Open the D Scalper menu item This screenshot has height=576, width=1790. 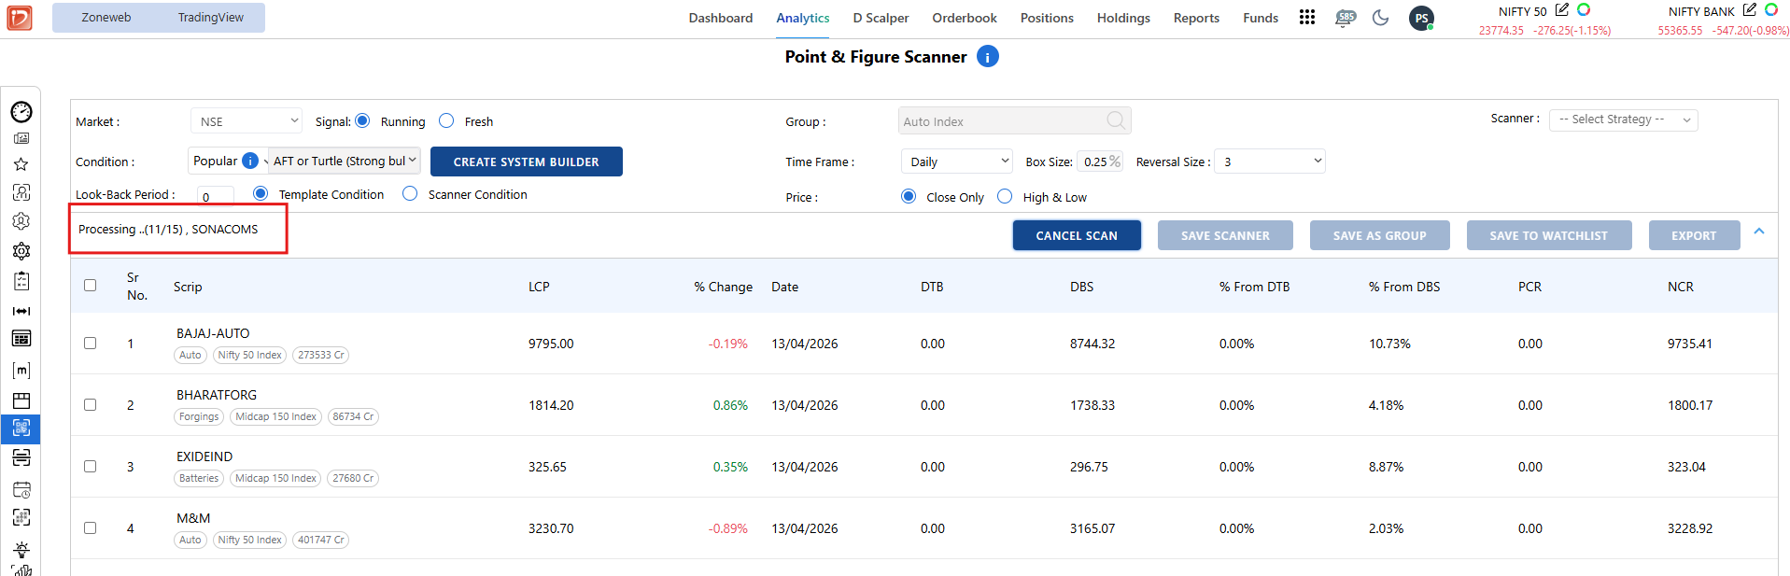tap(880, 18)
